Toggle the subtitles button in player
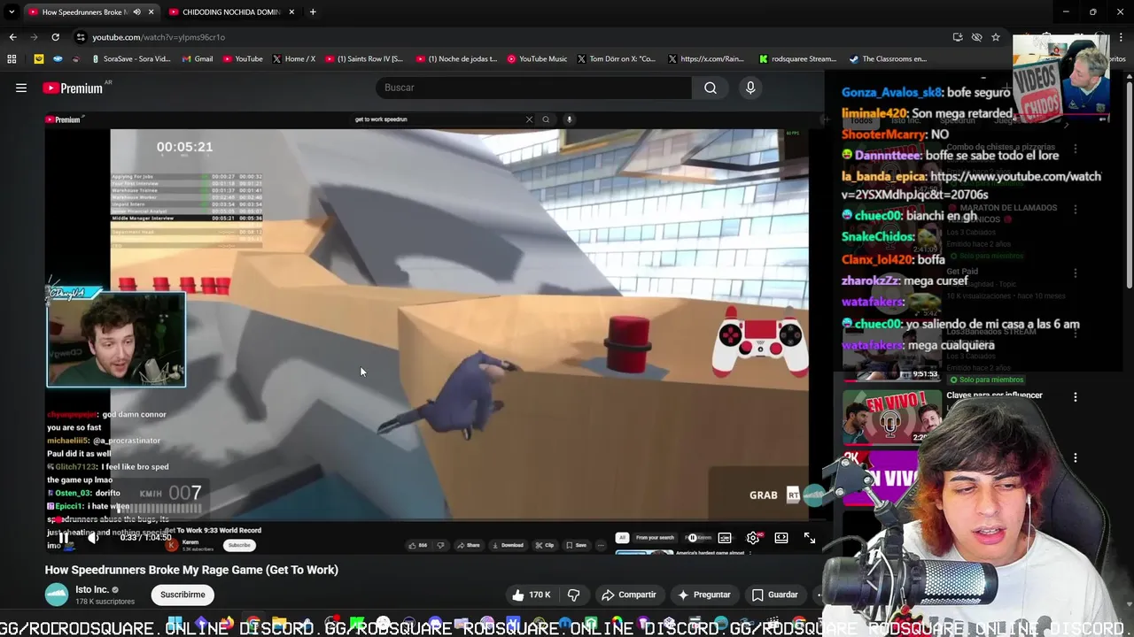The image size is (1134, 637). click(x=725, y=537)
